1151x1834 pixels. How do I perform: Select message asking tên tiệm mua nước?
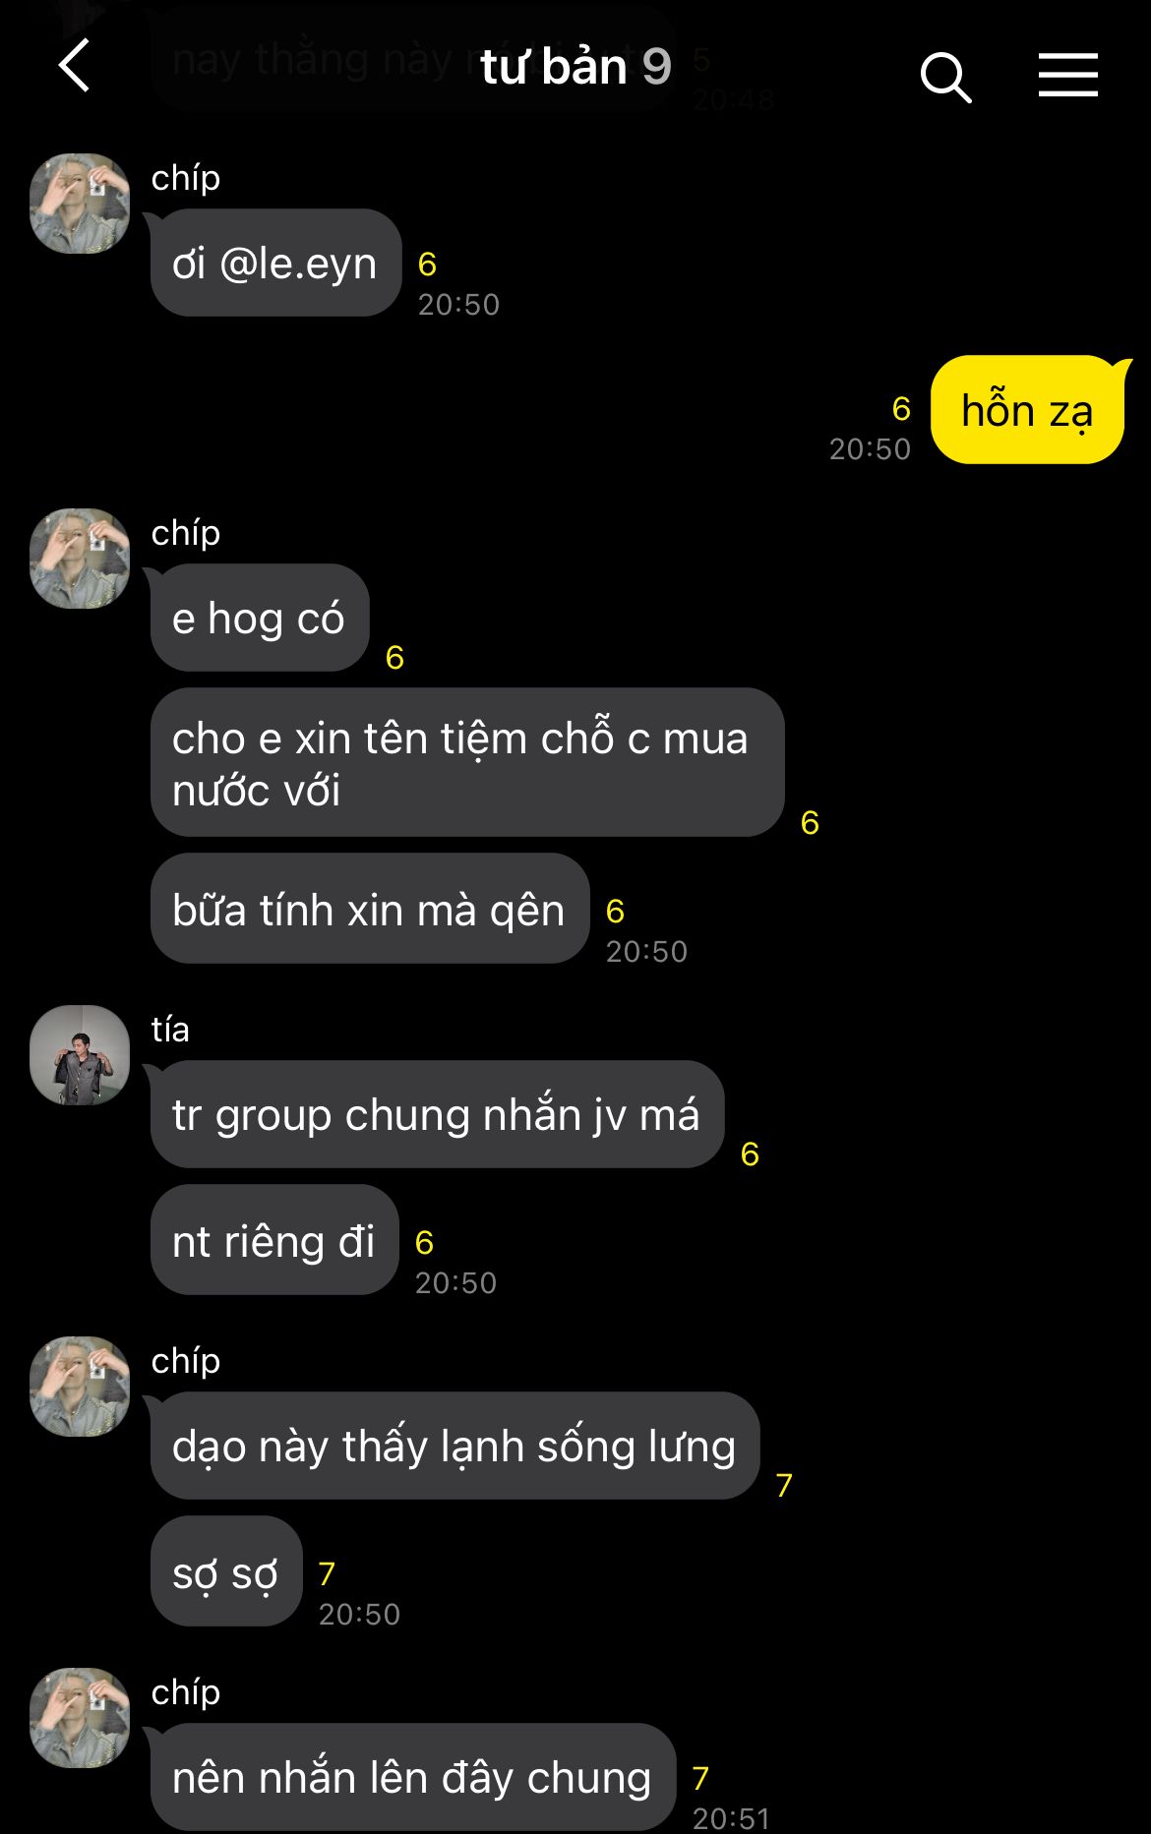click(x=467, y=762)
